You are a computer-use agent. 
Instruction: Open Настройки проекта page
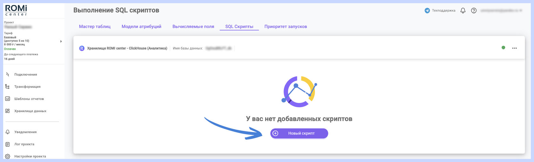[30, 156]
